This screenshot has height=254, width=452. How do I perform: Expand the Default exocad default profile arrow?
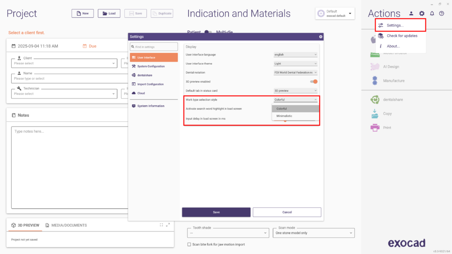tap(350, 14)
